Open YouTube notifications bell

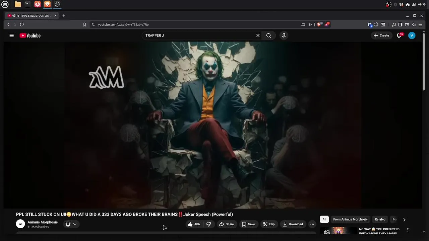[399, 35]
